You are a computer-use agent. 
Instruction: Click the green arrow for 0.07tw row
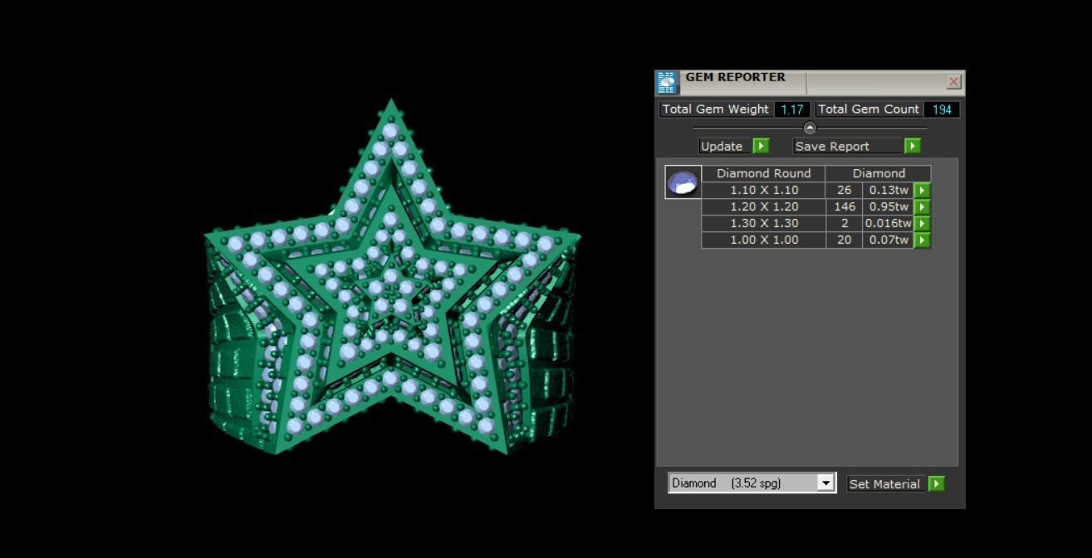[922, 240]
